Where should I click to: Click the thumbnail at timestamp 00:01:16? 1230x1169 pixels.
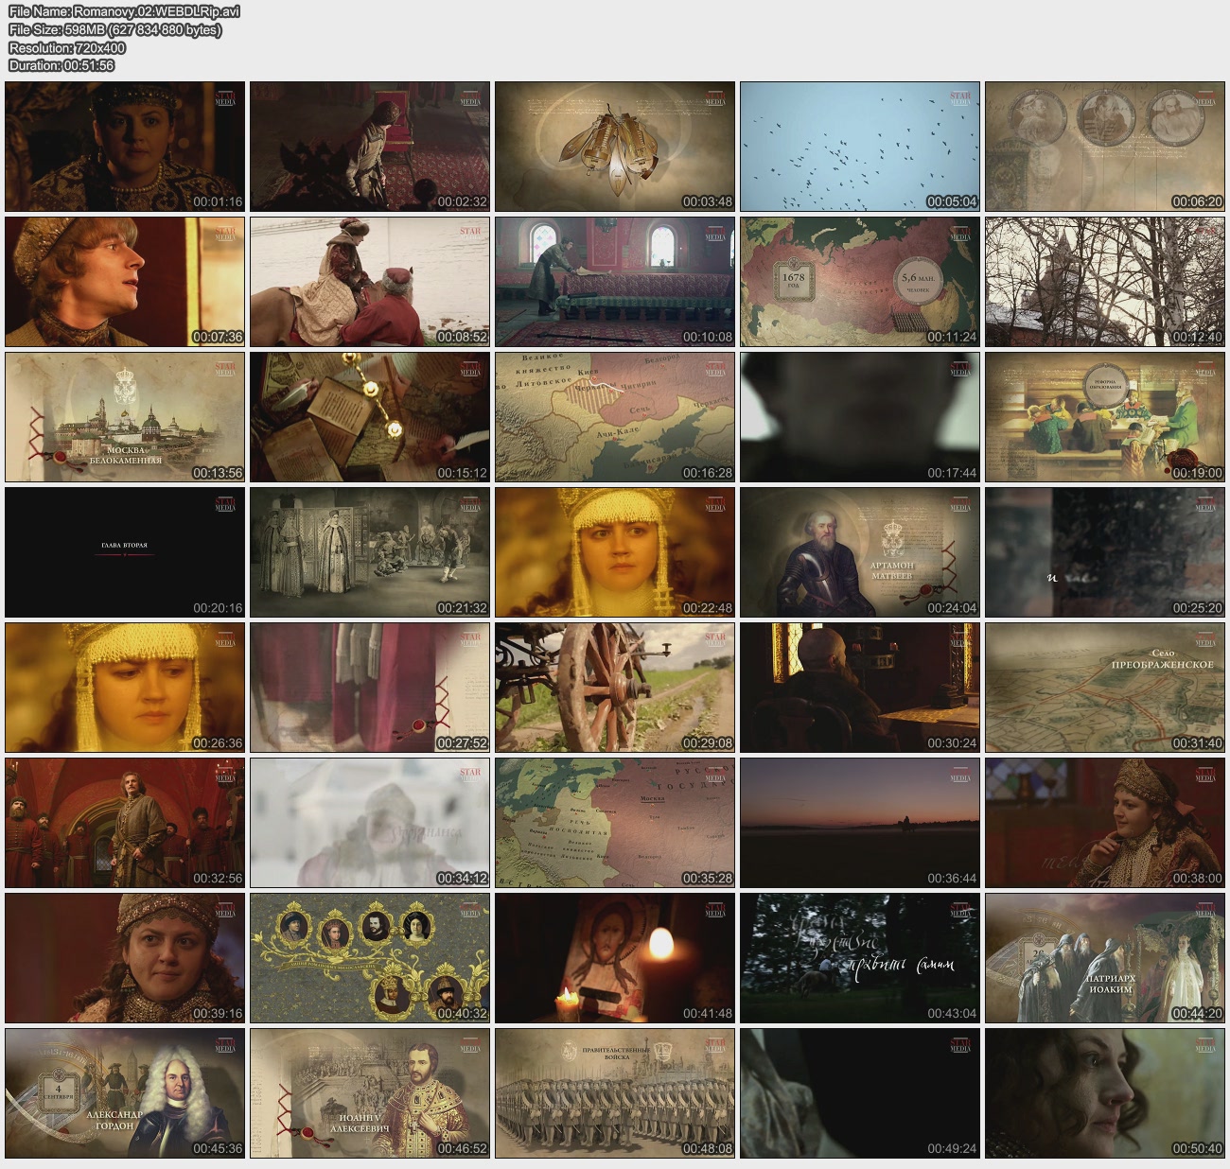click(x=125, y=147)
